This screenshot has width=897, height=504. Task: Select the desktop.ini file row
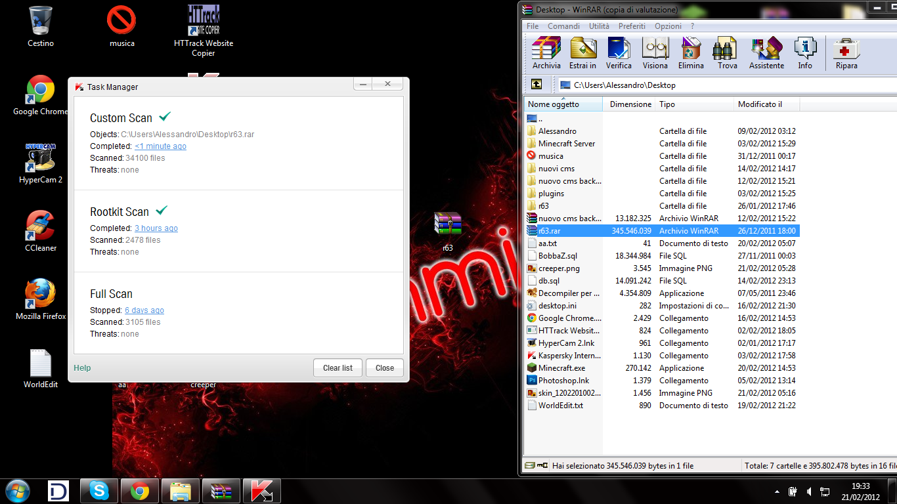click(662, 306)
